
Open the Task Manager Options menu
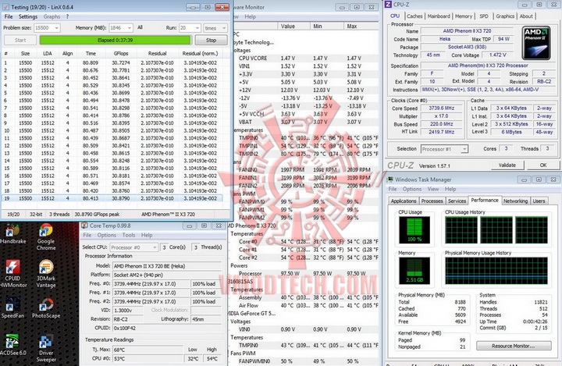click(x=412, y=189)
